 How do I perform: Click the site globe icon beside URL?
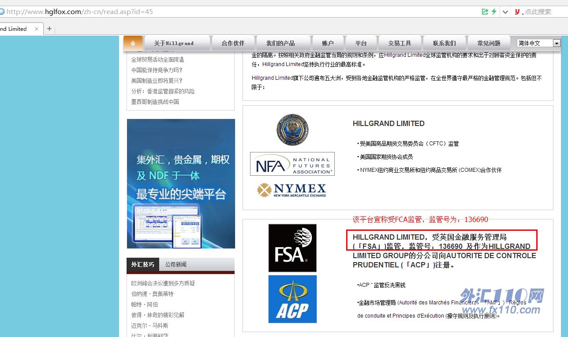pyautogui.click(x=2, y=12)
